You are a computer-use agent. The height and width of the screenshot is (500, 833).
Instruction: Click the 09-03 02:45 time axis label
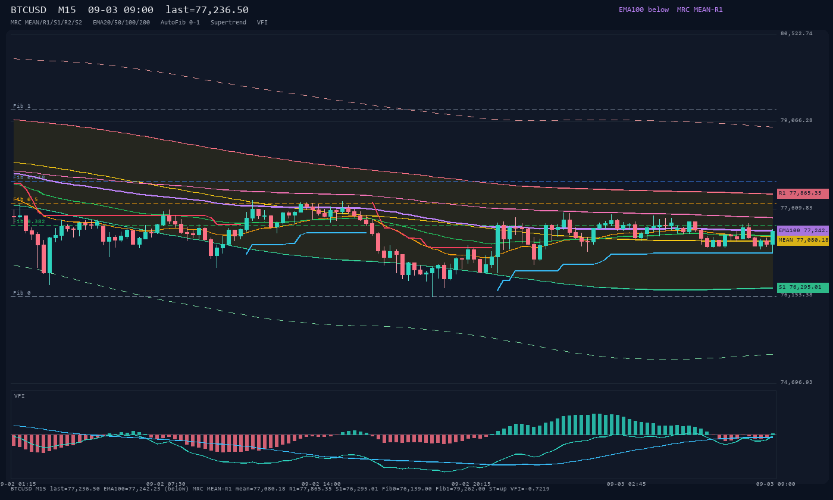(627, 484)
